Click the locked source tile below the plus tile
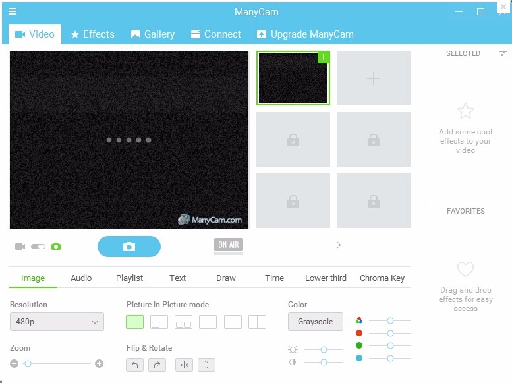Image resolution: width=512 pixels, height=383 pixels. pos(373,140)
